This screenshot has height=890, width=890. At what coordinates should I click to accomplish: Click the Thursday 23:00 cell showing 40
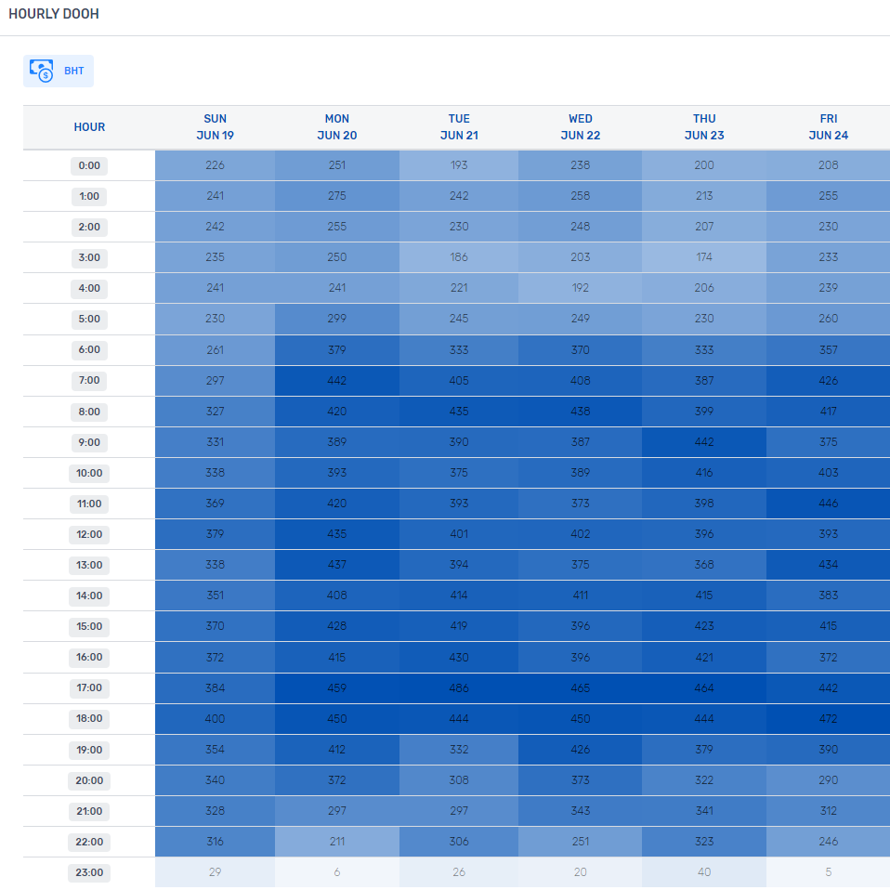(x=704, y=872)
